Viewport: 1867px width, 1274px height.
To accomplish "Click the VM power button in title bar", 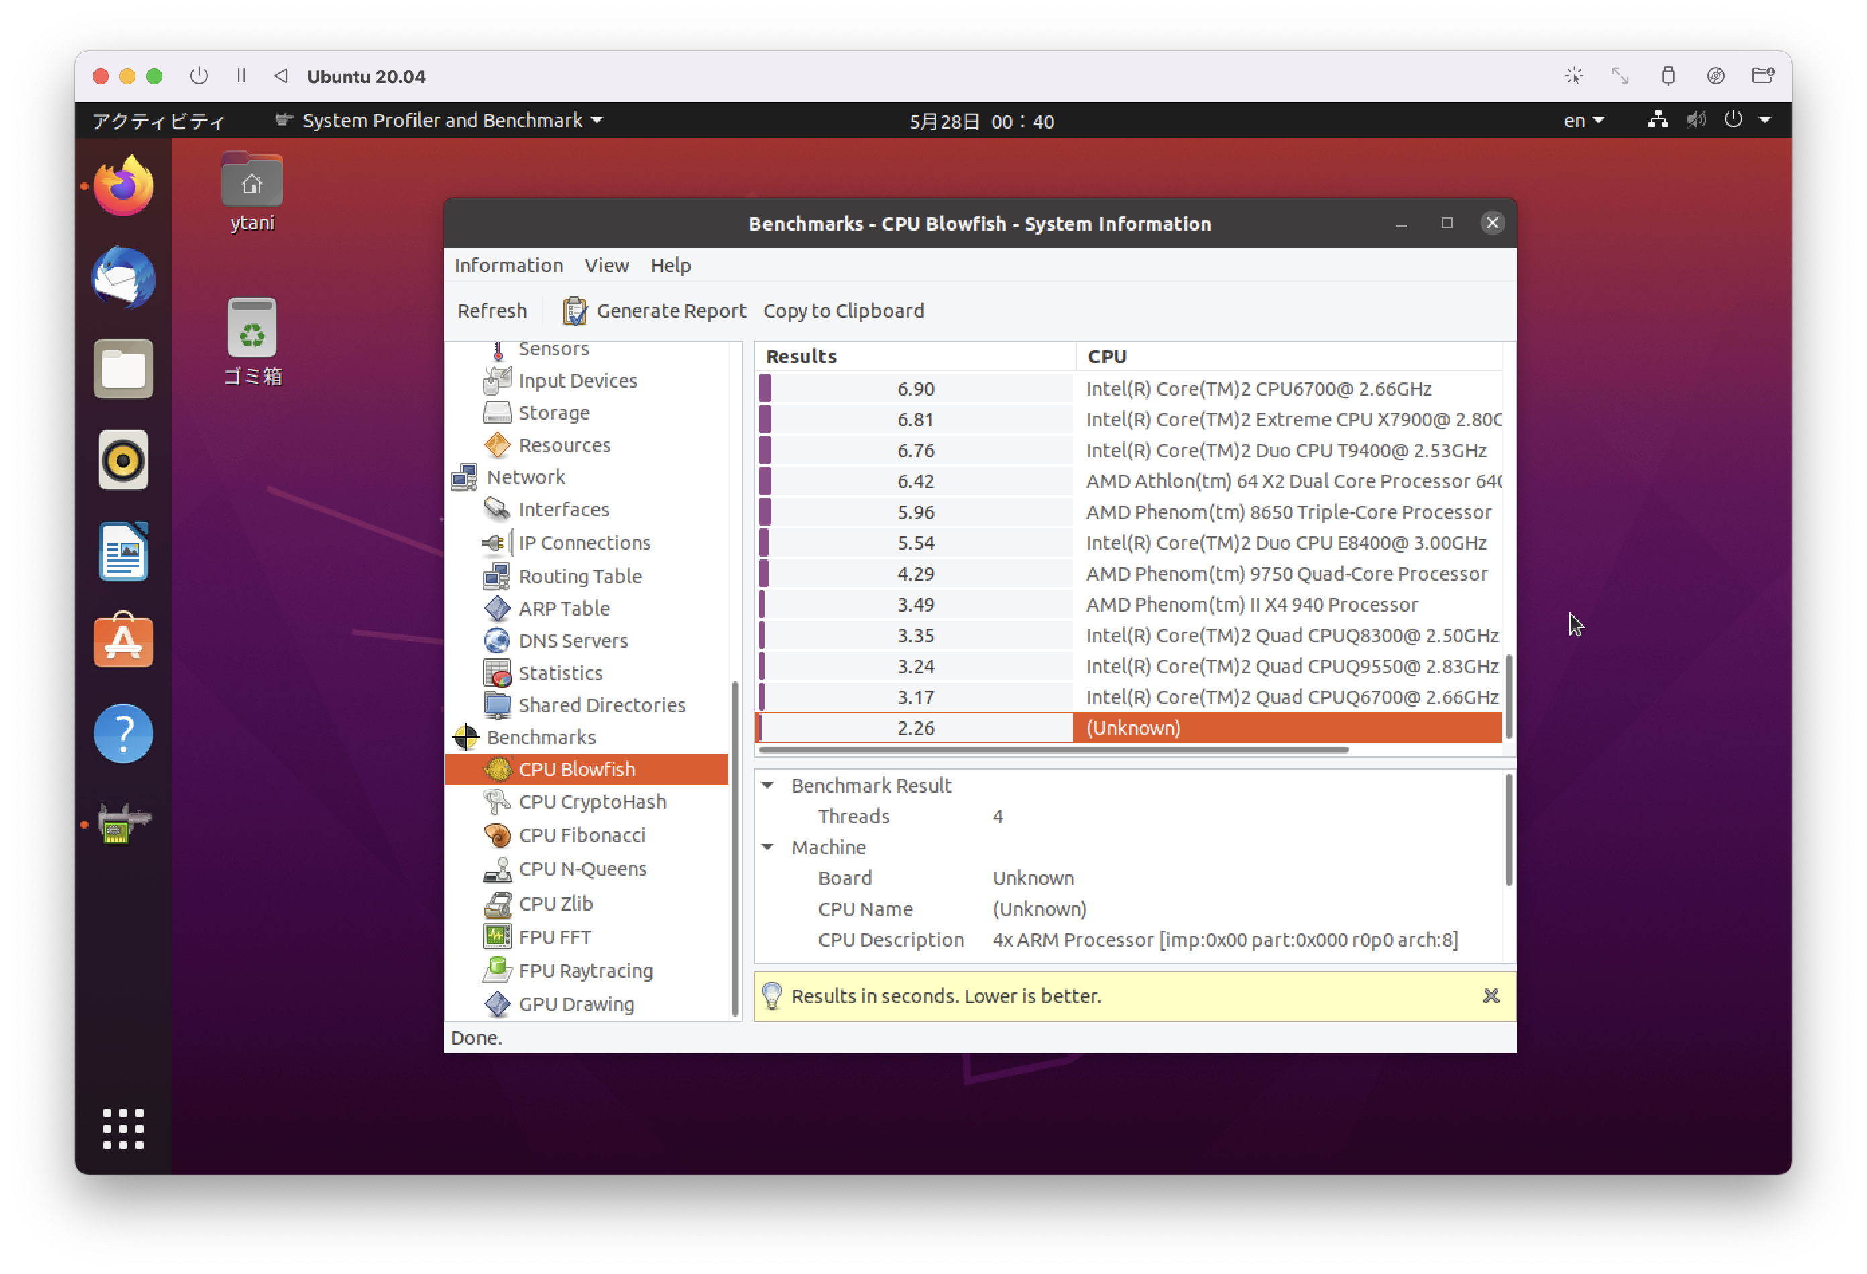I will click(x=199, y=76).
